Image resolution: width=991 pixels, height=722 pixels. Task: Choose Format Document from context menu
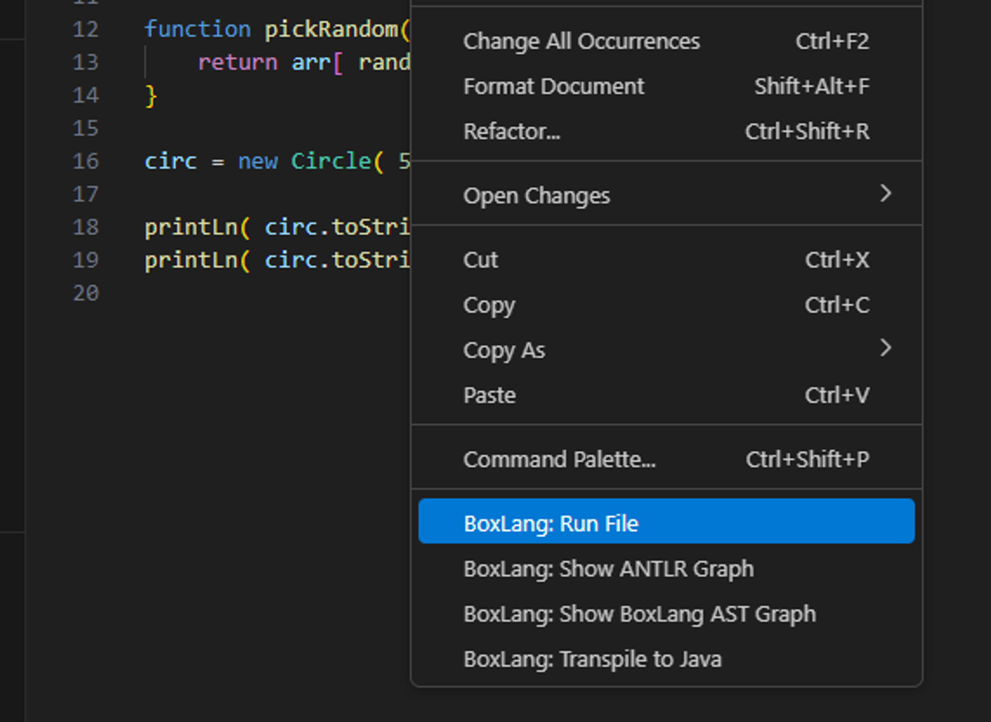pyautogui.click(x=553, y=86)
